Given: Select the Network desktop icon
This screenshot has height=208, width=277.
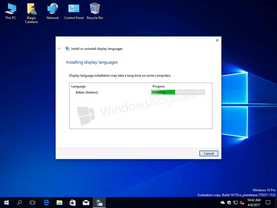Looking at the screenshot, I should 53,12.
